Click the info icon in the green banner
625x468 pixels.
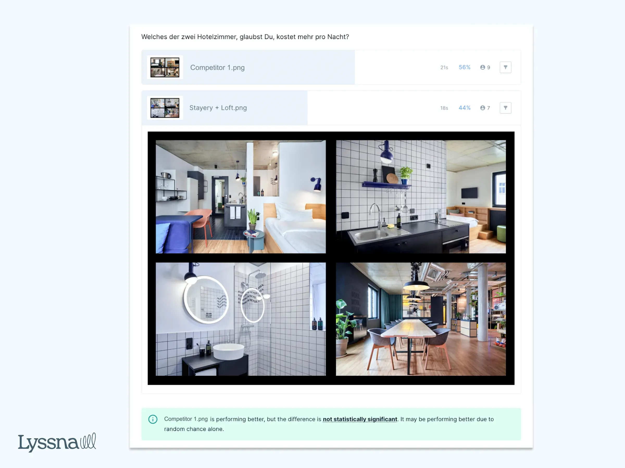(153, 419)
